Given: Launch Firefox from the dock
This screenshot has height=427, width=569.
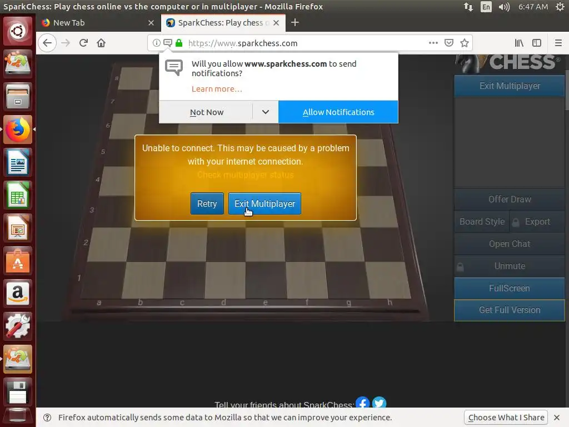Looking at the screenshot, I should click(17, 129).
